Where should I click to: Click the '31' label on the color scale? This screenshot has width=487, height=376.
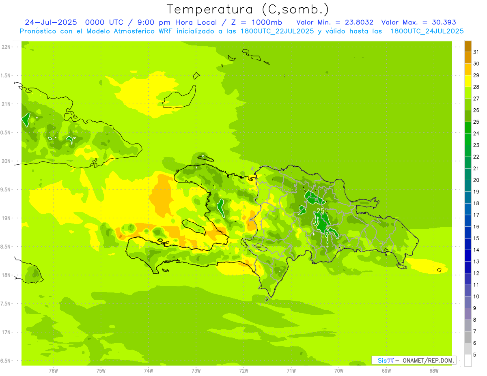pos(476,52)
